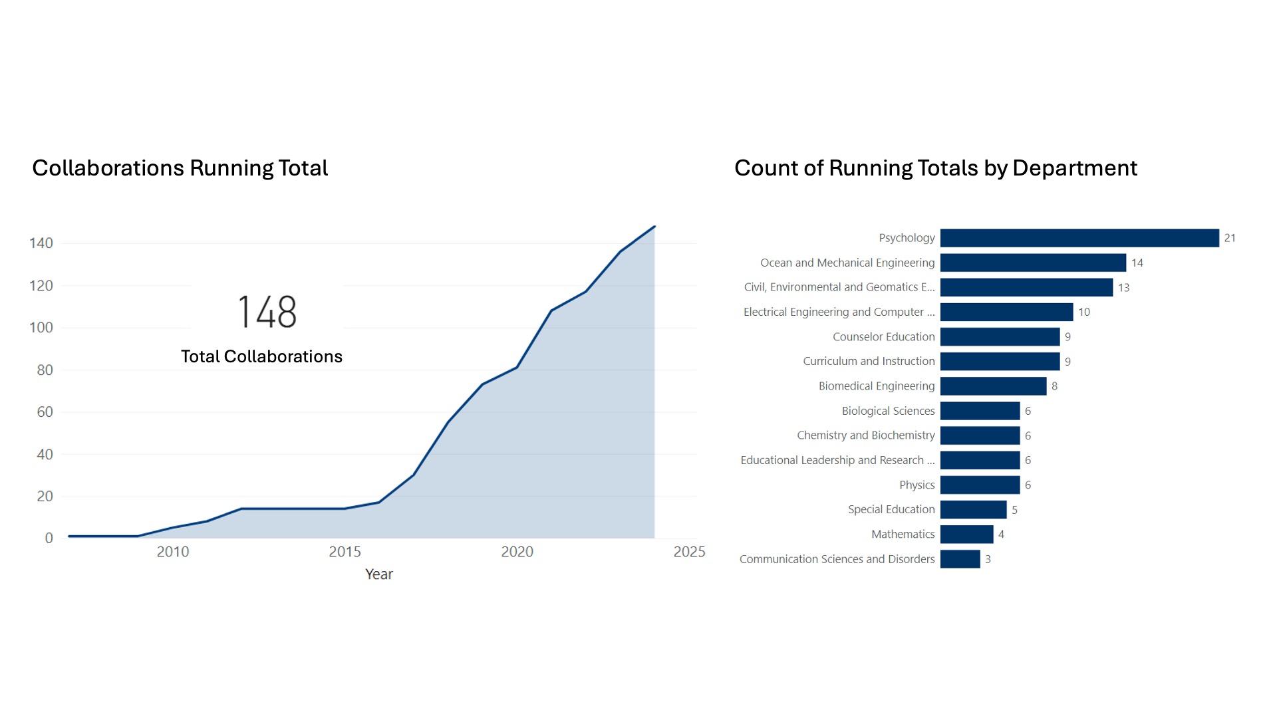Click the 'Year' axis title

[x=379, y=574]
